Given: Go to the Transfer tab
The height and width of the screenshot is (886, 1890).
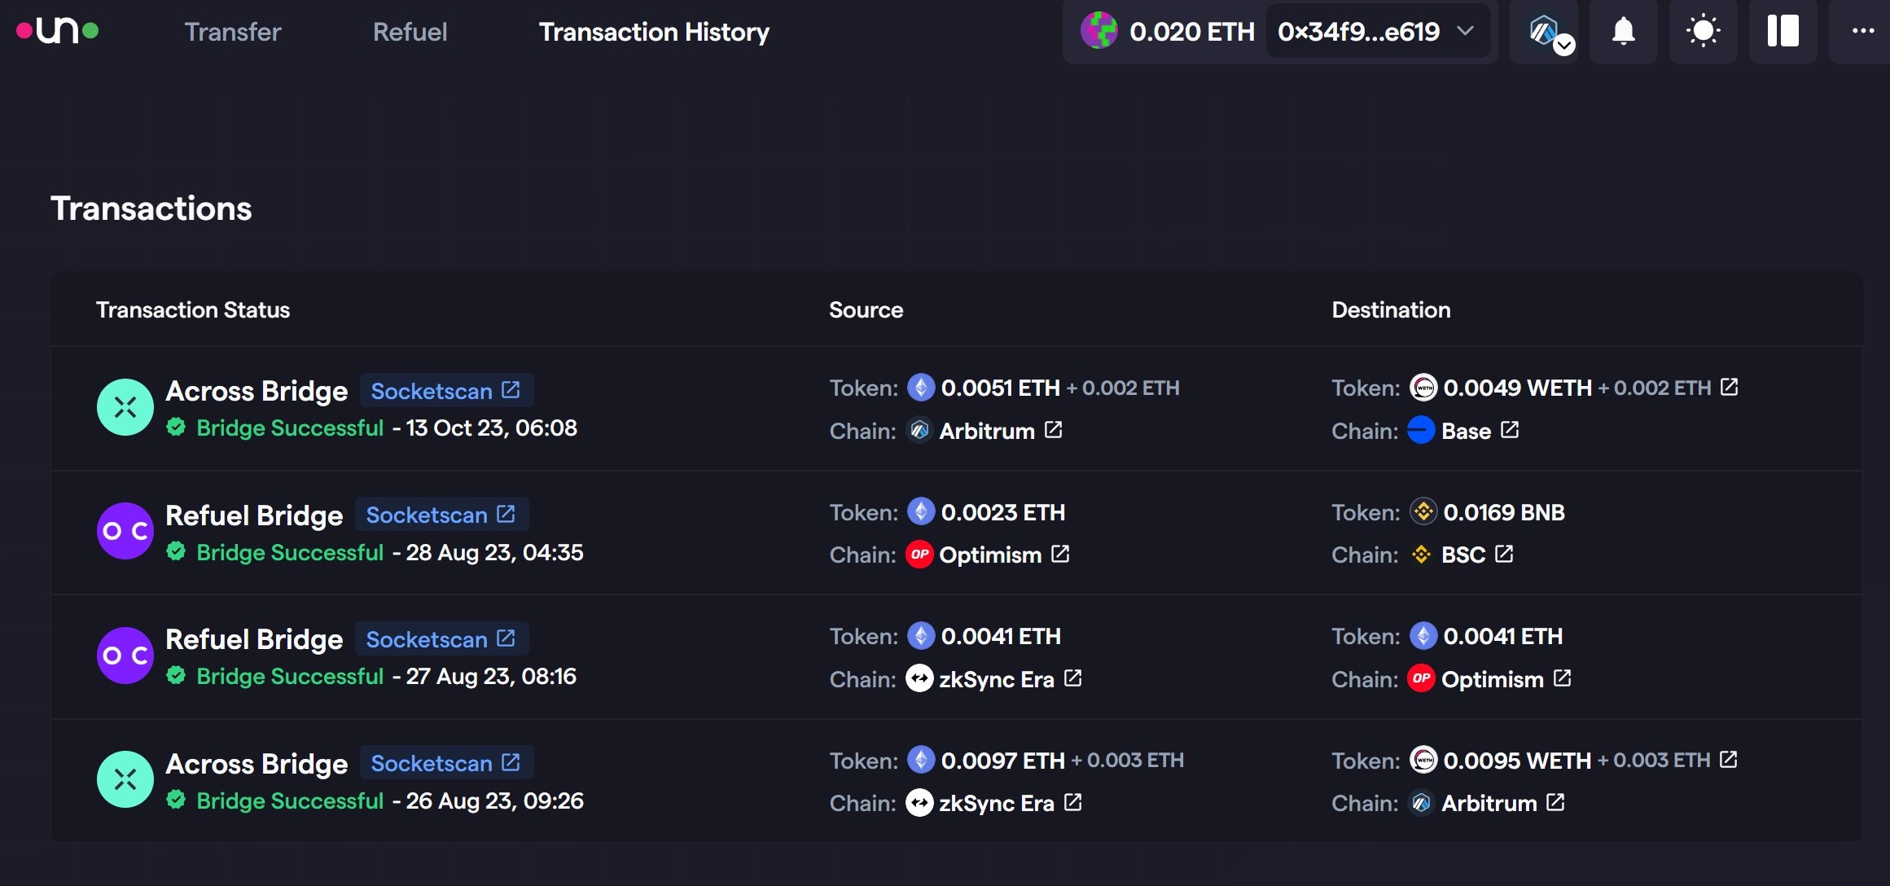Looking at the screenshot, I should 232,32.
